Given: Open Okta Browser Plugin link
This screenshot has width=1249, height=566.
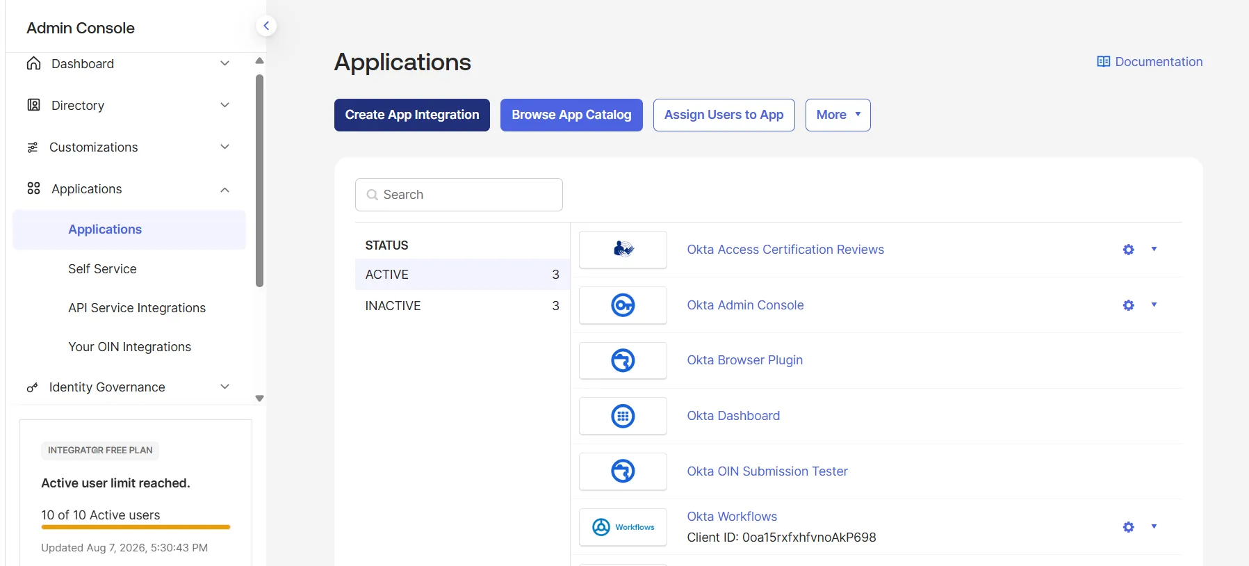Looking at the screenshot, I should click(x=744, y=360).
